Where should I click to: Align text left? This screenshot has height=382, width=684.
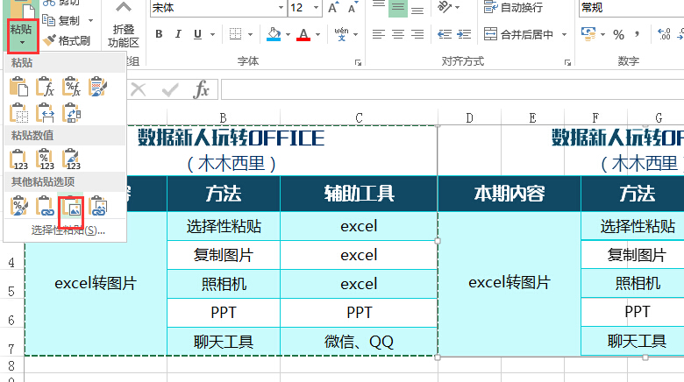(x=378, y=34)
